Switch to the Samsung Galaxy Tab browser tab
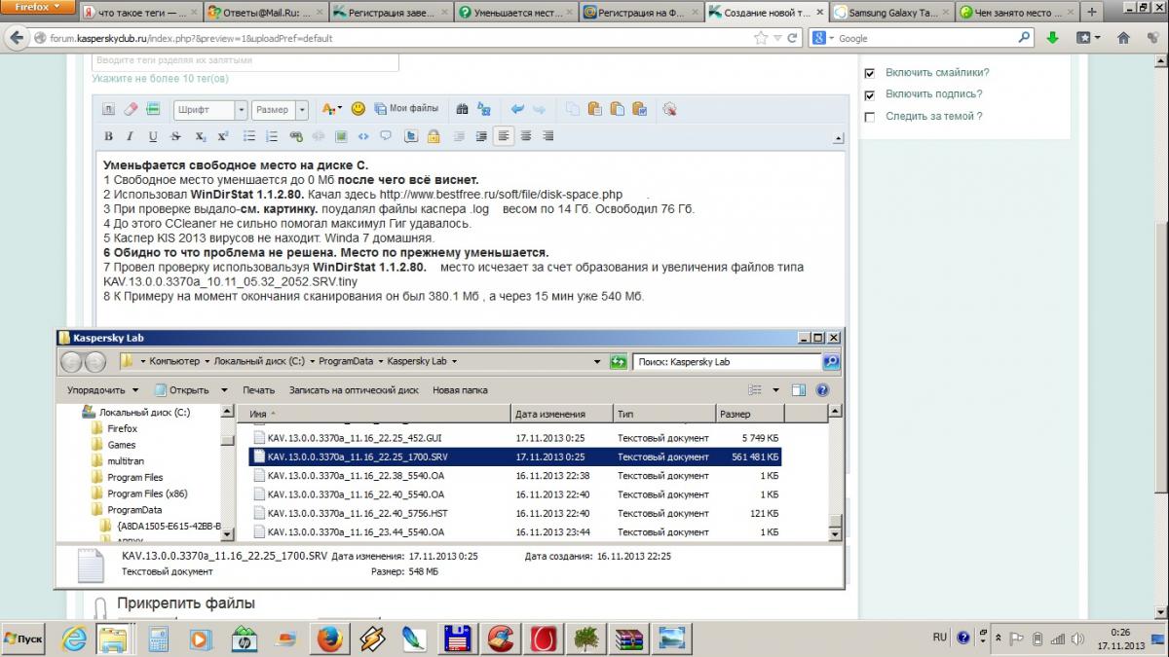The image size is (1169, 657). click(891, 13)
